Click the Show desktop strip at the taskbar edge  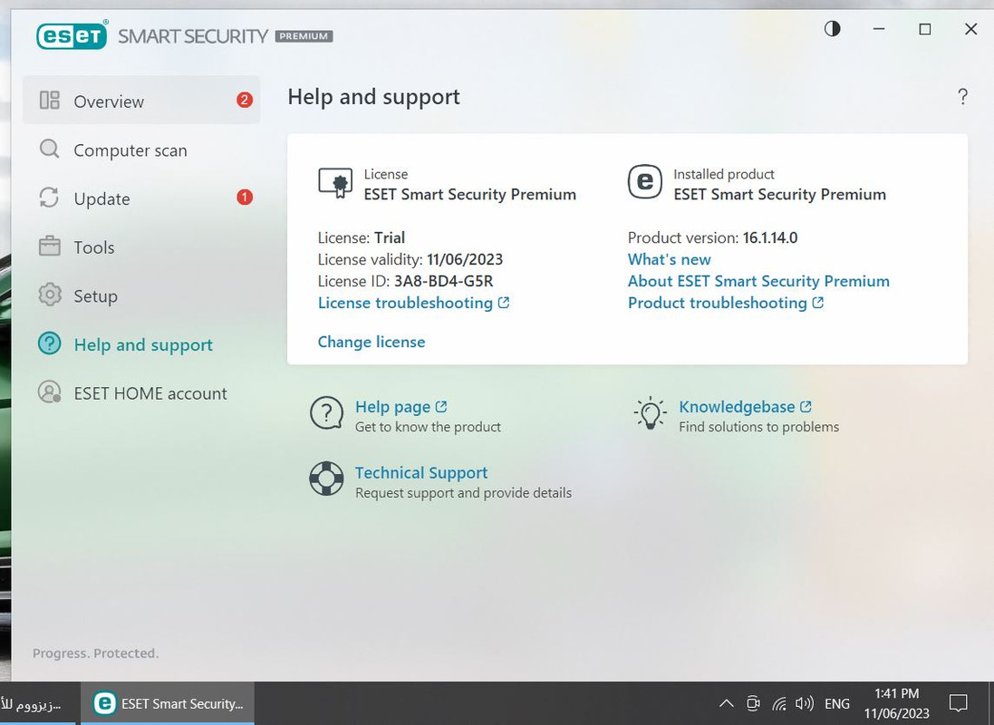coord(990,703)
